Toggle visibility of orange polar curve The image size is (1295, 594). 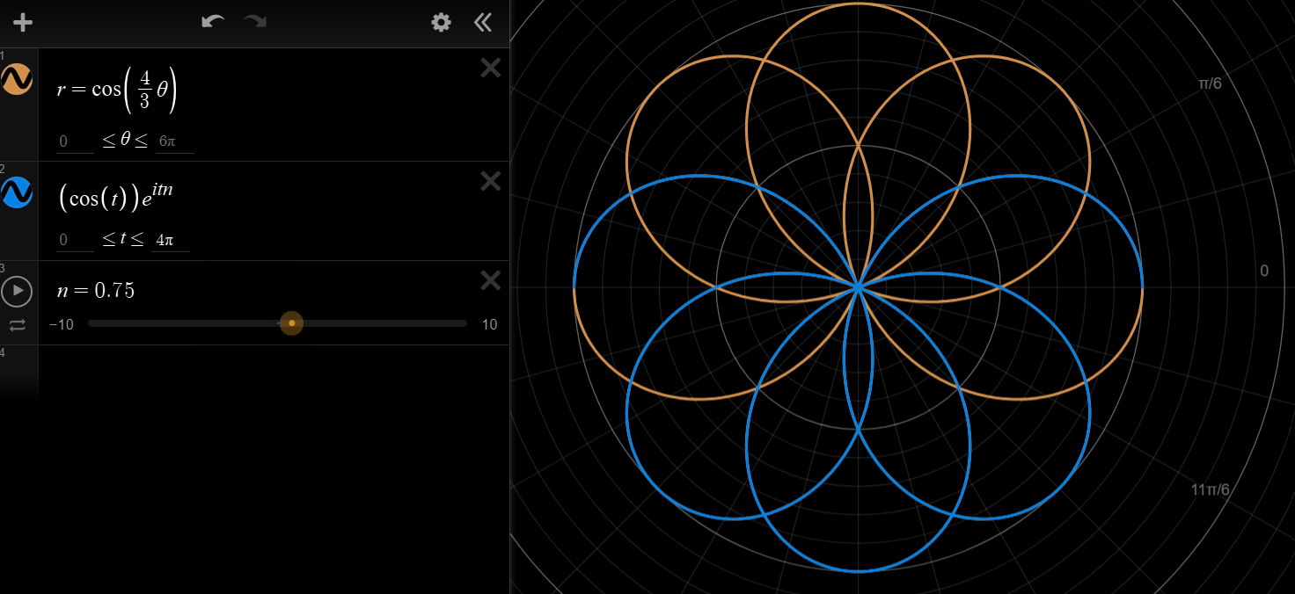pyautogui.click(x=17, y=79)
